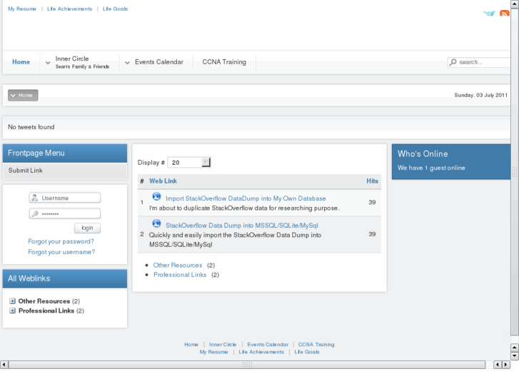Expand Other Resources in All Weblinks tree
This screenshot has width=519, height=389.
[12, 301]
